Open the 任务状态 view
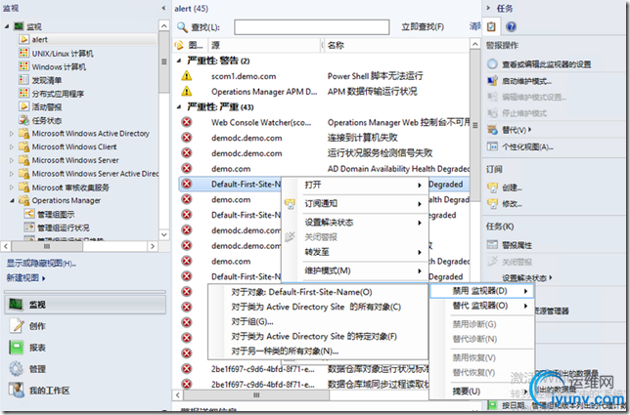630x415 pixels. (47, 120)
